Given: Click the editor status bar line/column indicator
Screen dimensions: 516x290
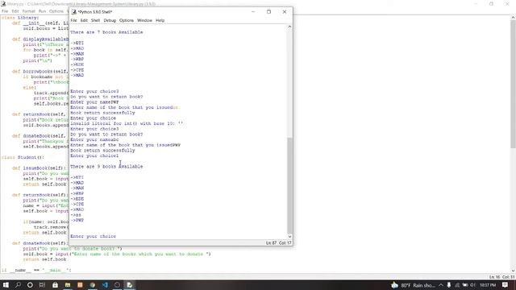Looking at the screenshot, I should pos(501,277).
